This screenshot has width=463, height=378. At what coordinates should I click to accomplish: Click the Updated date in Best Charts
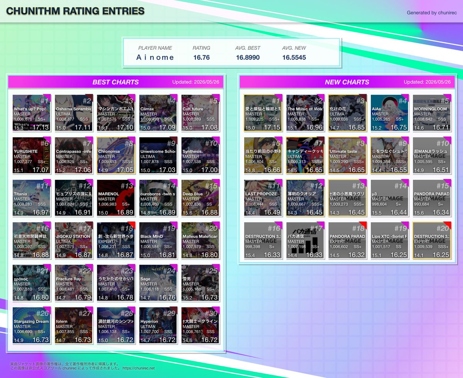click(x=196, y=82)
